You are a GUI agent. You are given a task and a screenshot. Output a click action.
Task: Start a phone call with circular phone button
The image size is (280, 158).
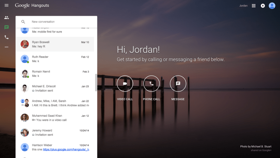pyautogui.click(x=152, y=83)
